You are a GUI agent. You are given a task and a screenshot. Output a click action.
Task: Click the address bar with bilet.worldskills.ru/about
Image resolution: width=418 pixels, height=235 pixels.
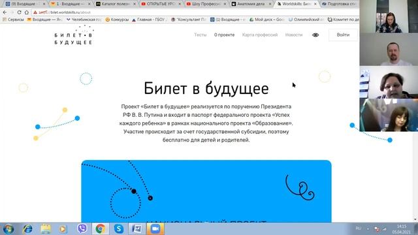(x=195, y=12)
